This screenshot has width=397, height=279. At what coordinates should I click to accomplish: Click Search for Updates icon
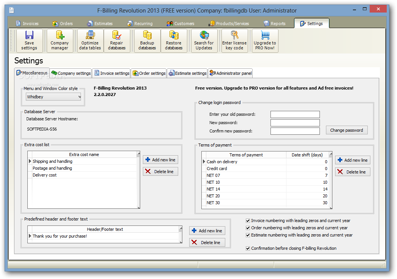(x=204, y=41)
